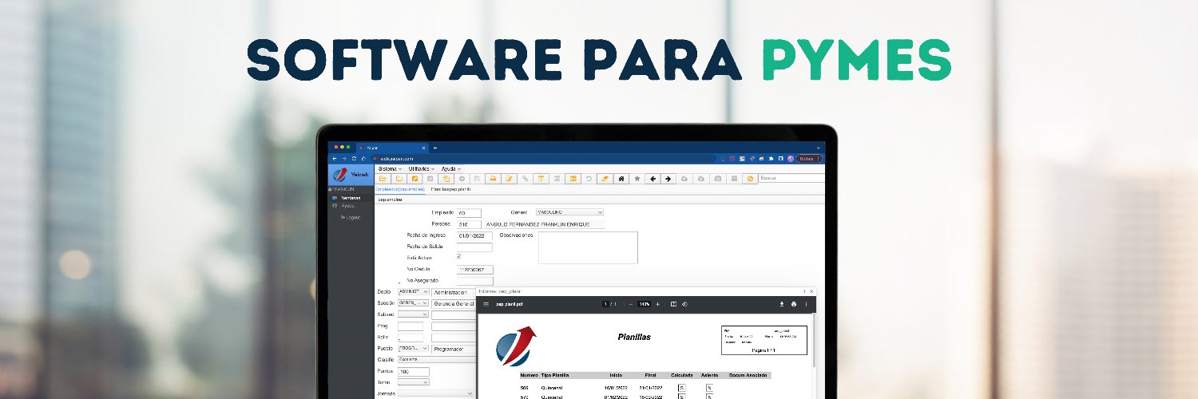1198x399 pixels.
Task: Open the Sistema menu
Action: tap(389, 168)
